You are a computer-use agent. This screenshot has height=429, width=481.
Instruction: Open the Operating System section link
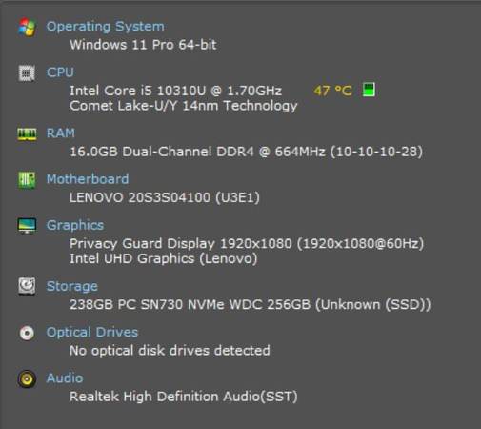click(x=106, y=27)
